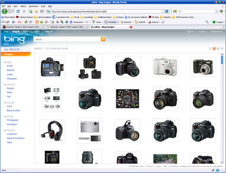Viewport: 226px width, 173px height.
Task: Click the MSN link in Bing header
Action: (x=37, y=31)
